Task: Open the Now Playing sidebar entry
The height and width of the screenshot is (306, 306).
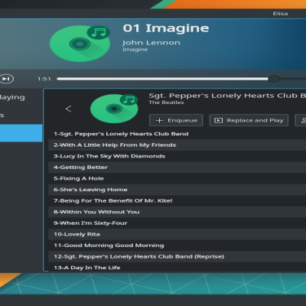Action: pos(12,97)
